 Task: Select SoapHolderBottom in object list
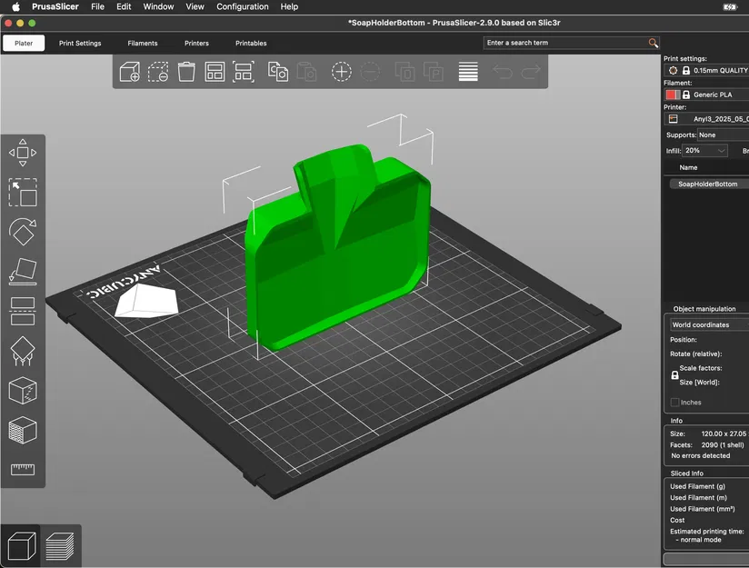click(707, 184)
